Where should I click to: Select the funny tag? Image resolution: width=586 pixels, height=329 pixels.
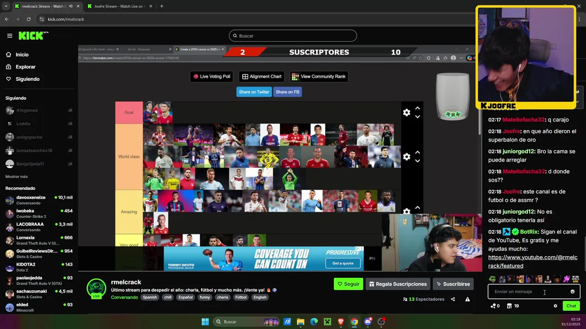(x=205, y=297)
